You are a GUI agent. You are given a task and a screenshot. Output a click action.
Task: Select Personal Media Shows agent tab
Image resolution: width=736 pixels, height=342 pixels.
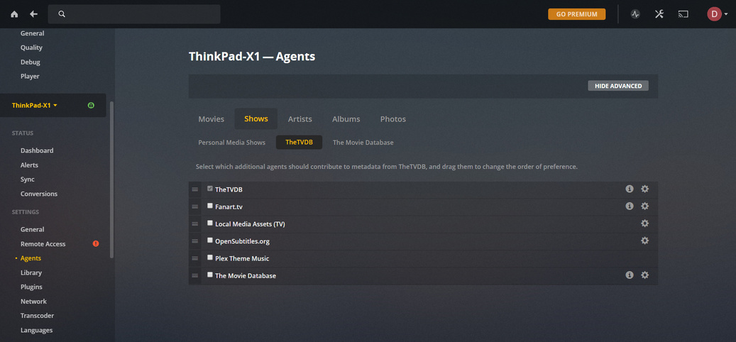pyautogui.click(x=232, y=142)
